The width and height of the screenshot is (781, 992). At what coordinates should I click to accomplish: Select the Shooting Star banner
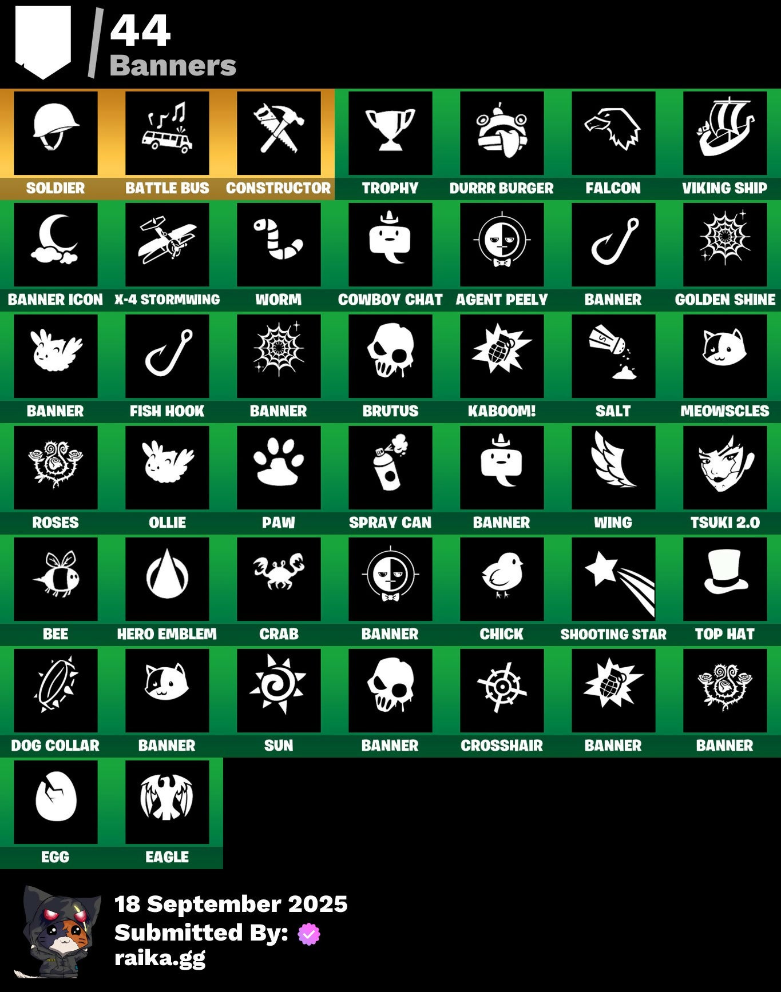(x=613, y=579)
